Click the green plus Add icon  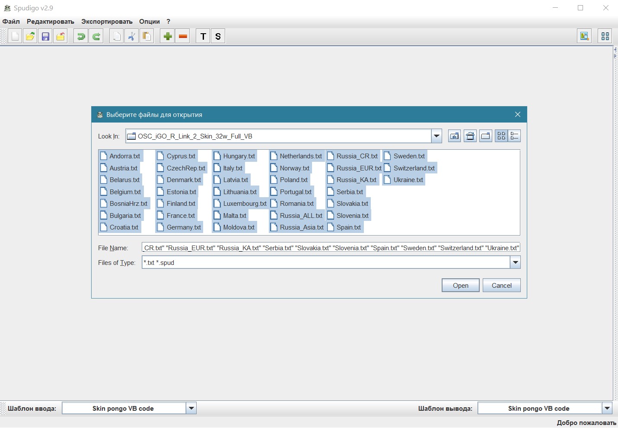pos(168,36)
